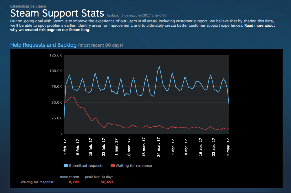Click the 0 y-axis label
This screenshot has width=291, height=193.
61,134
